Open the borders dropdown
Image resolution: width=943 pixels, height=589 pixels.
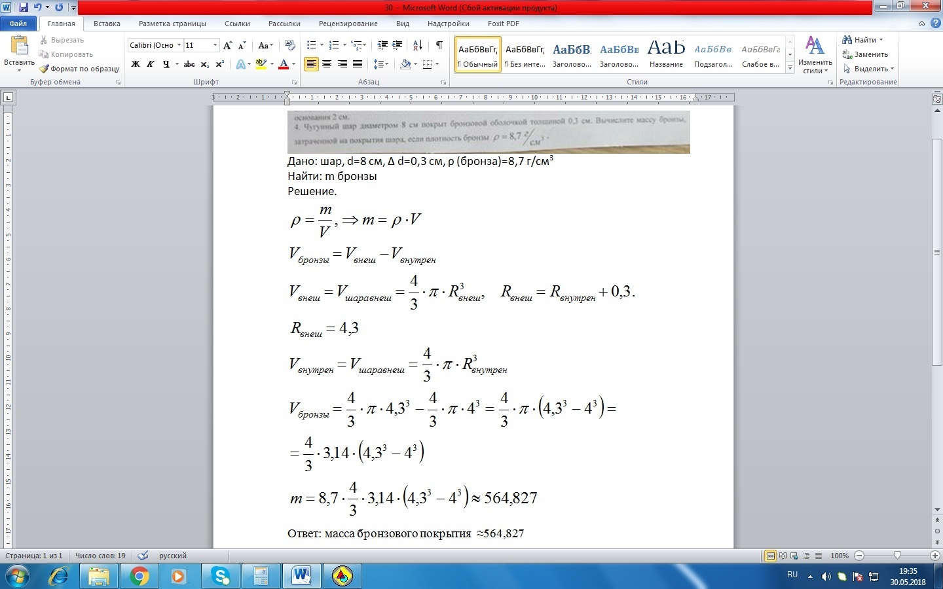click(x=437, y=64)
